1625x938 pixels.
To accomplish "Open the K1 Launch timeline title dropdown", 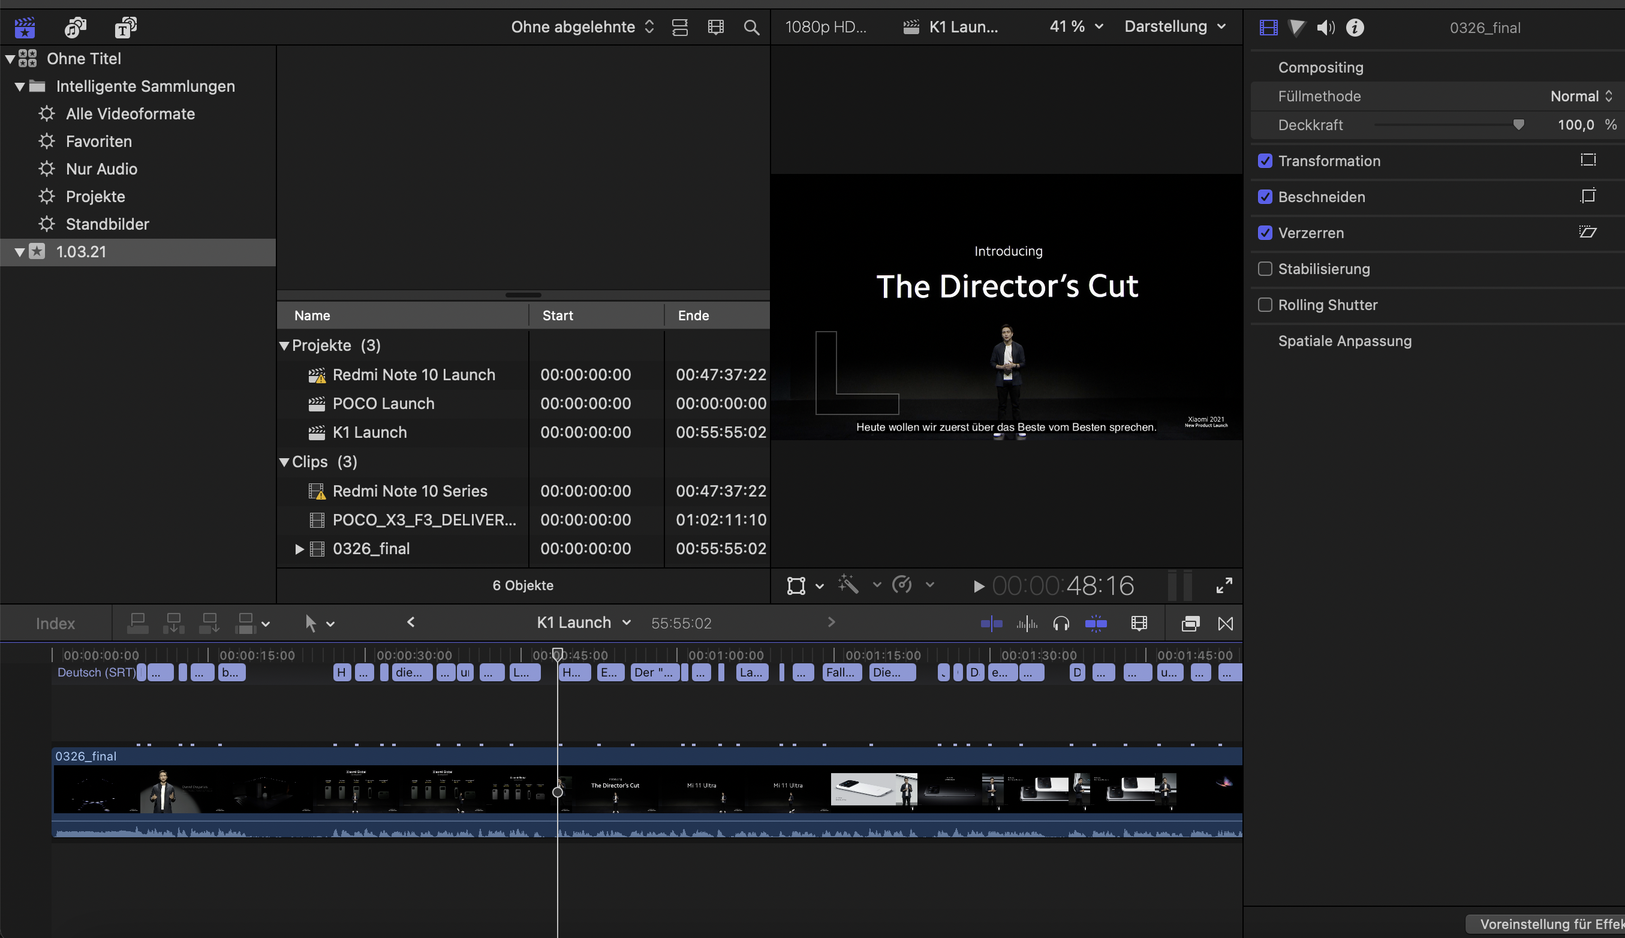I will [583, 623].
